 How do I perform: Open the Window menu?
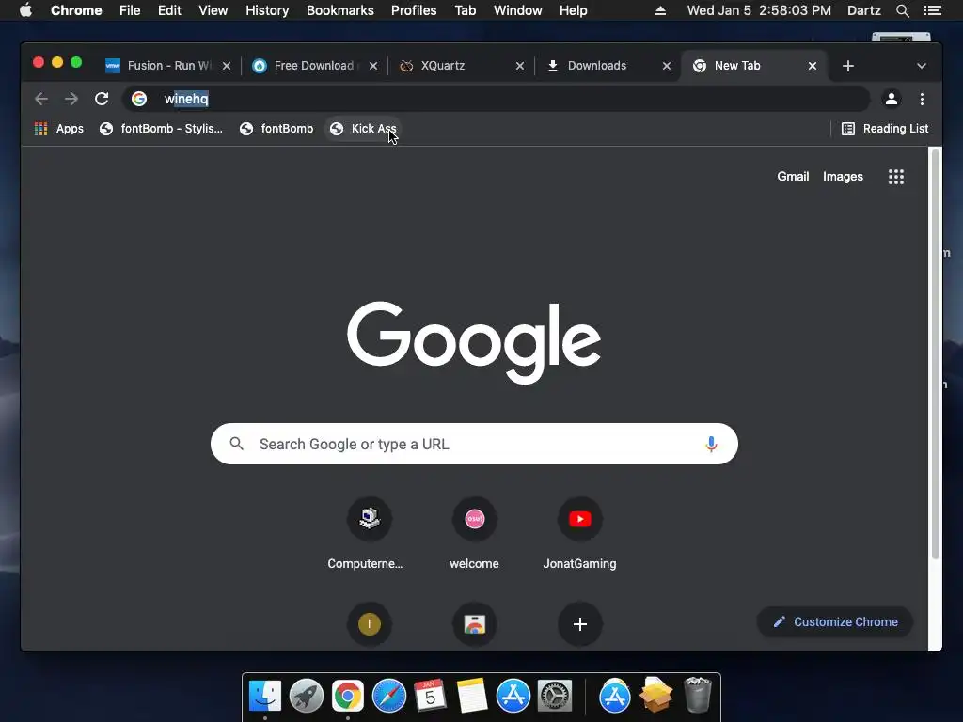(518, 10)
